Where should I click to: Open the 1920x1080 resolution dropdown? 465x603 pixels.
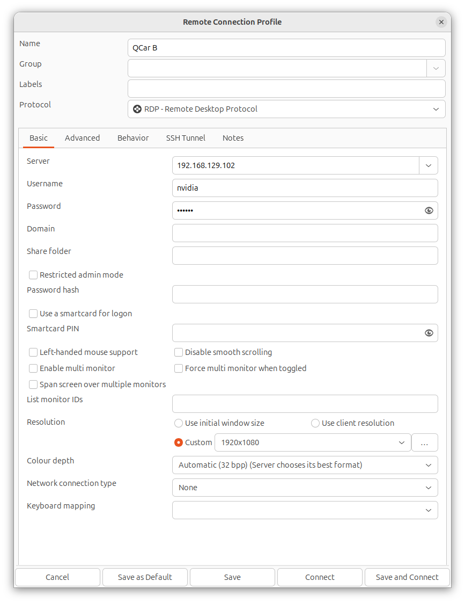pyautogui.click(x=313, y=442)
